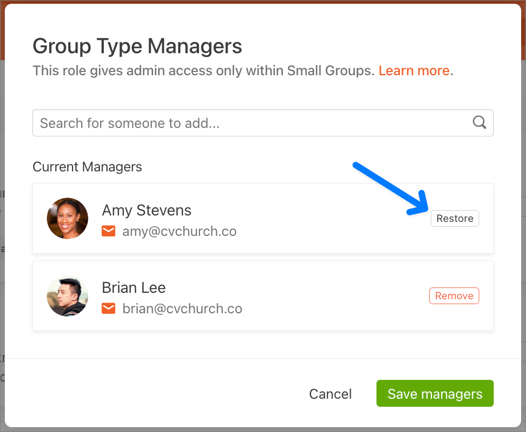526x432 pixels.
Task: Select the name Amy Stevens
Action: [x=147, y=211]
